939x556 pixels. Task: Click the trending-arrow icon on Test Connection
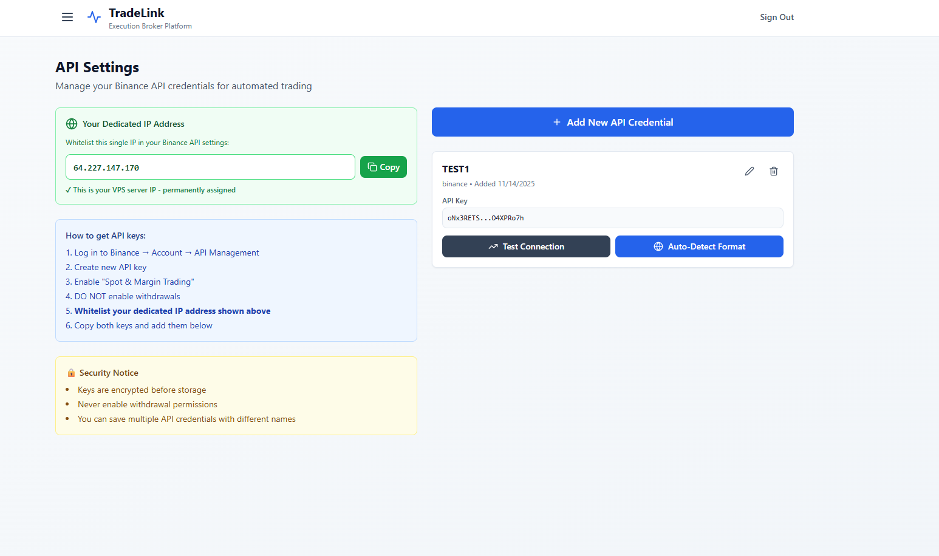[493, 246]
